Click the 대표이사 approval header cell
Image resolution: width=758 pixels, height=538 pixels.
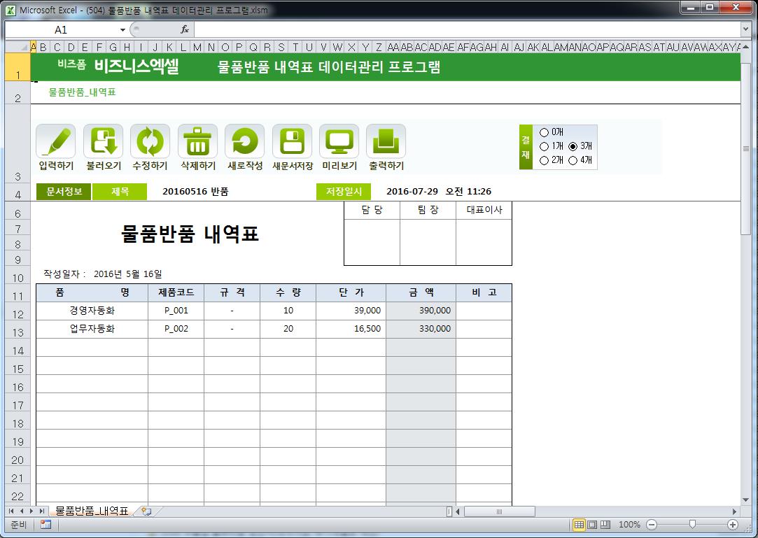(484, 210)
